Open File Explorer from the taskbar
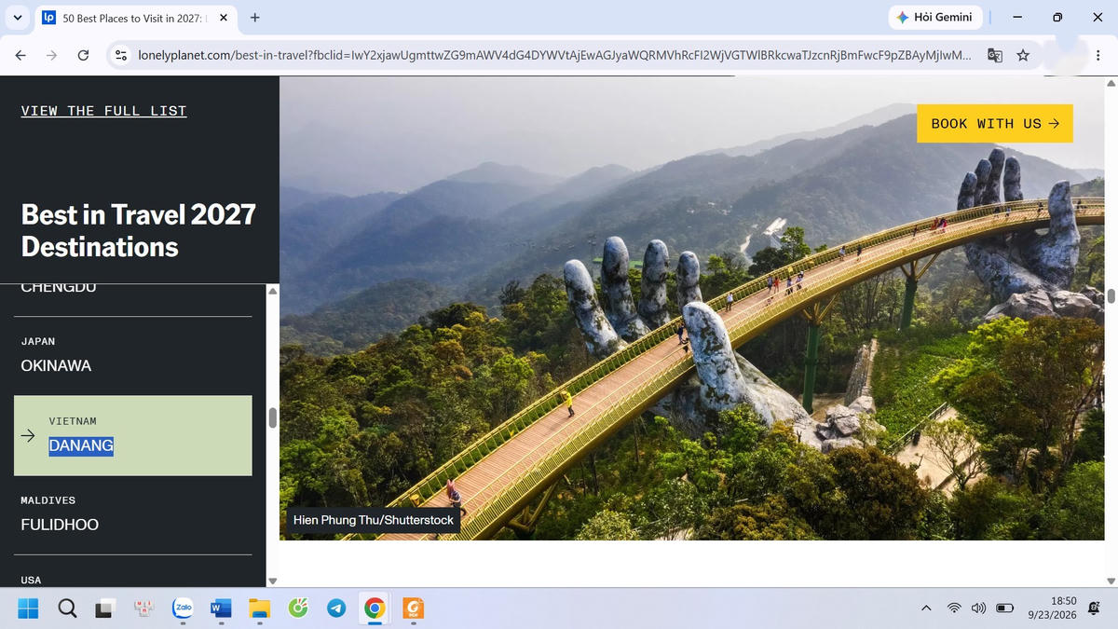This screenshot has height=629, width=1118. 259,608
